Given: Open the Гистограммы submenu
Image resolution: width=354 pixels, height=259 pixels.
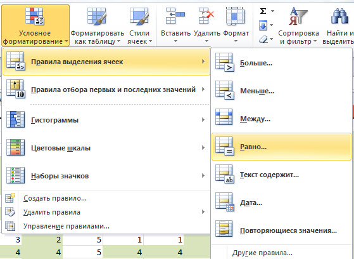Looking at the screenshot, I should (106, 120).
